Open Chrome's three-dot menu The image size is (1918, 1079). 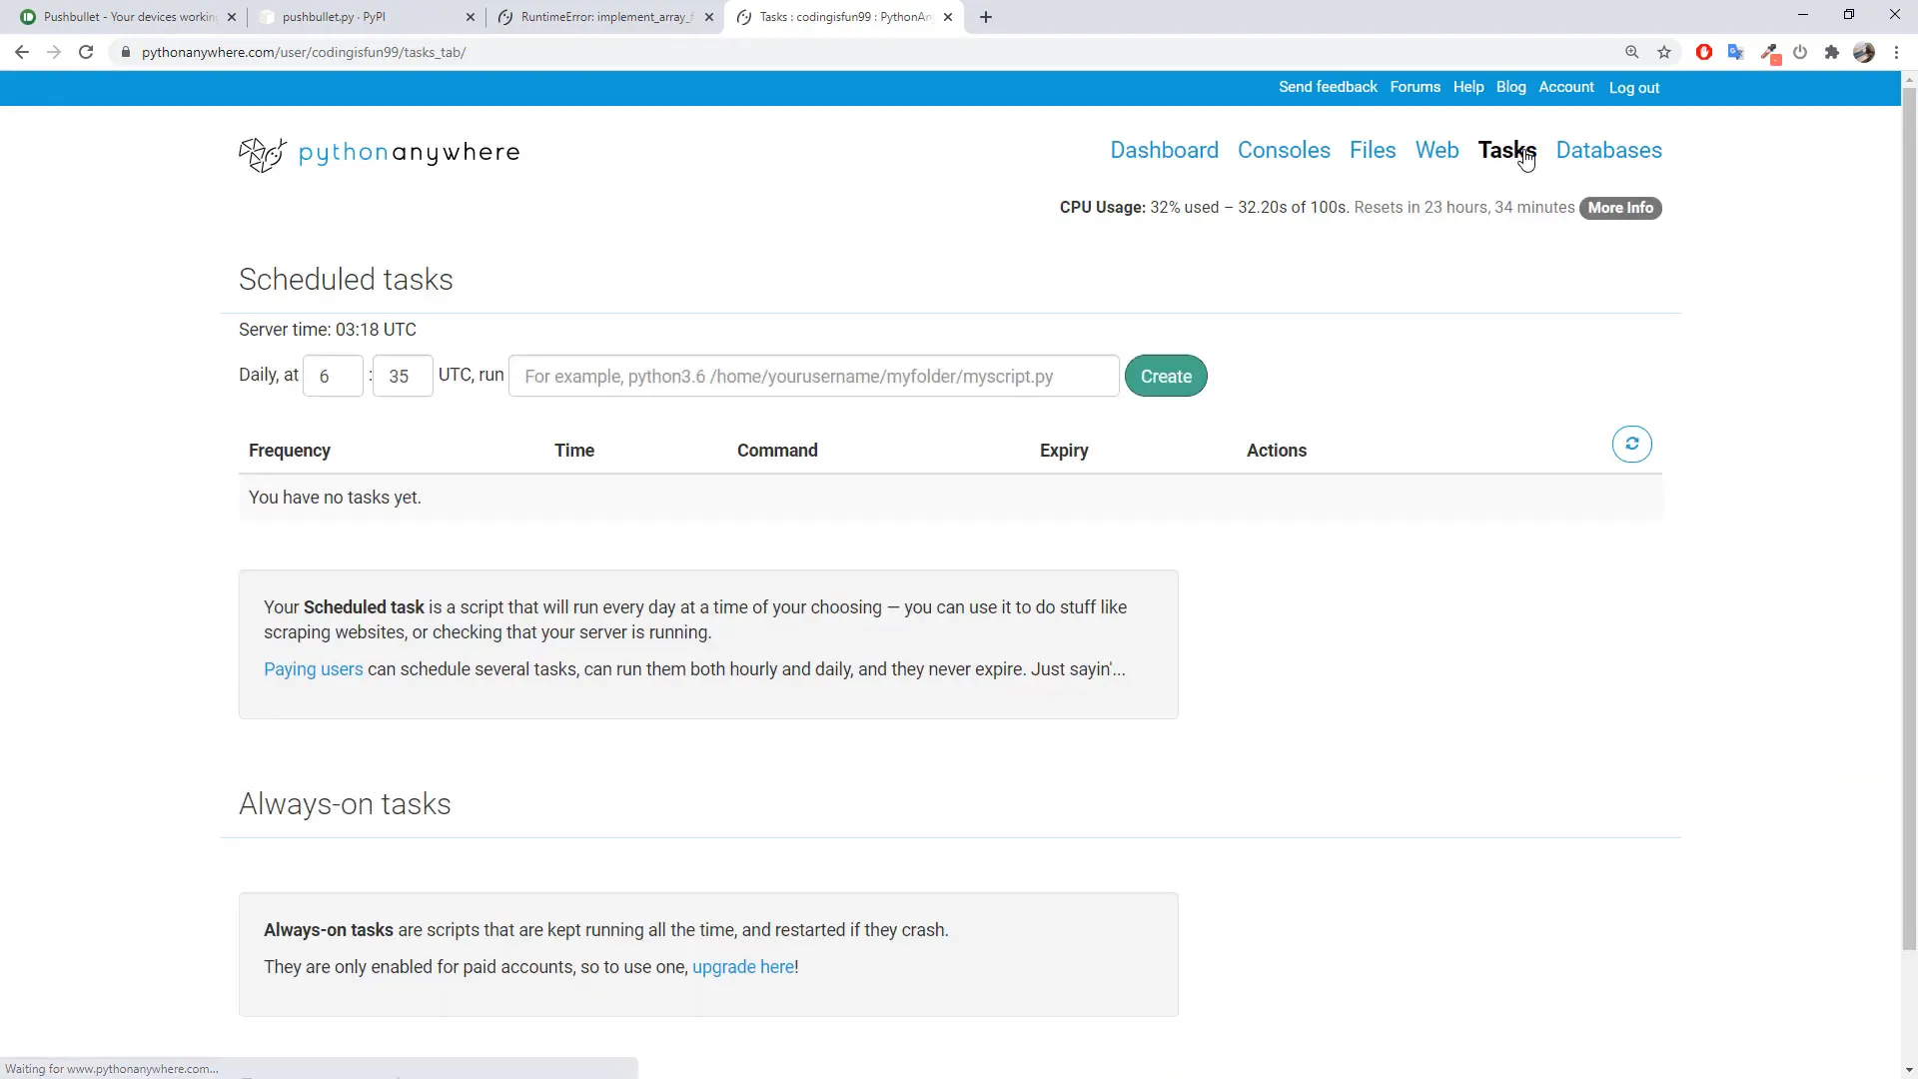1897,52
